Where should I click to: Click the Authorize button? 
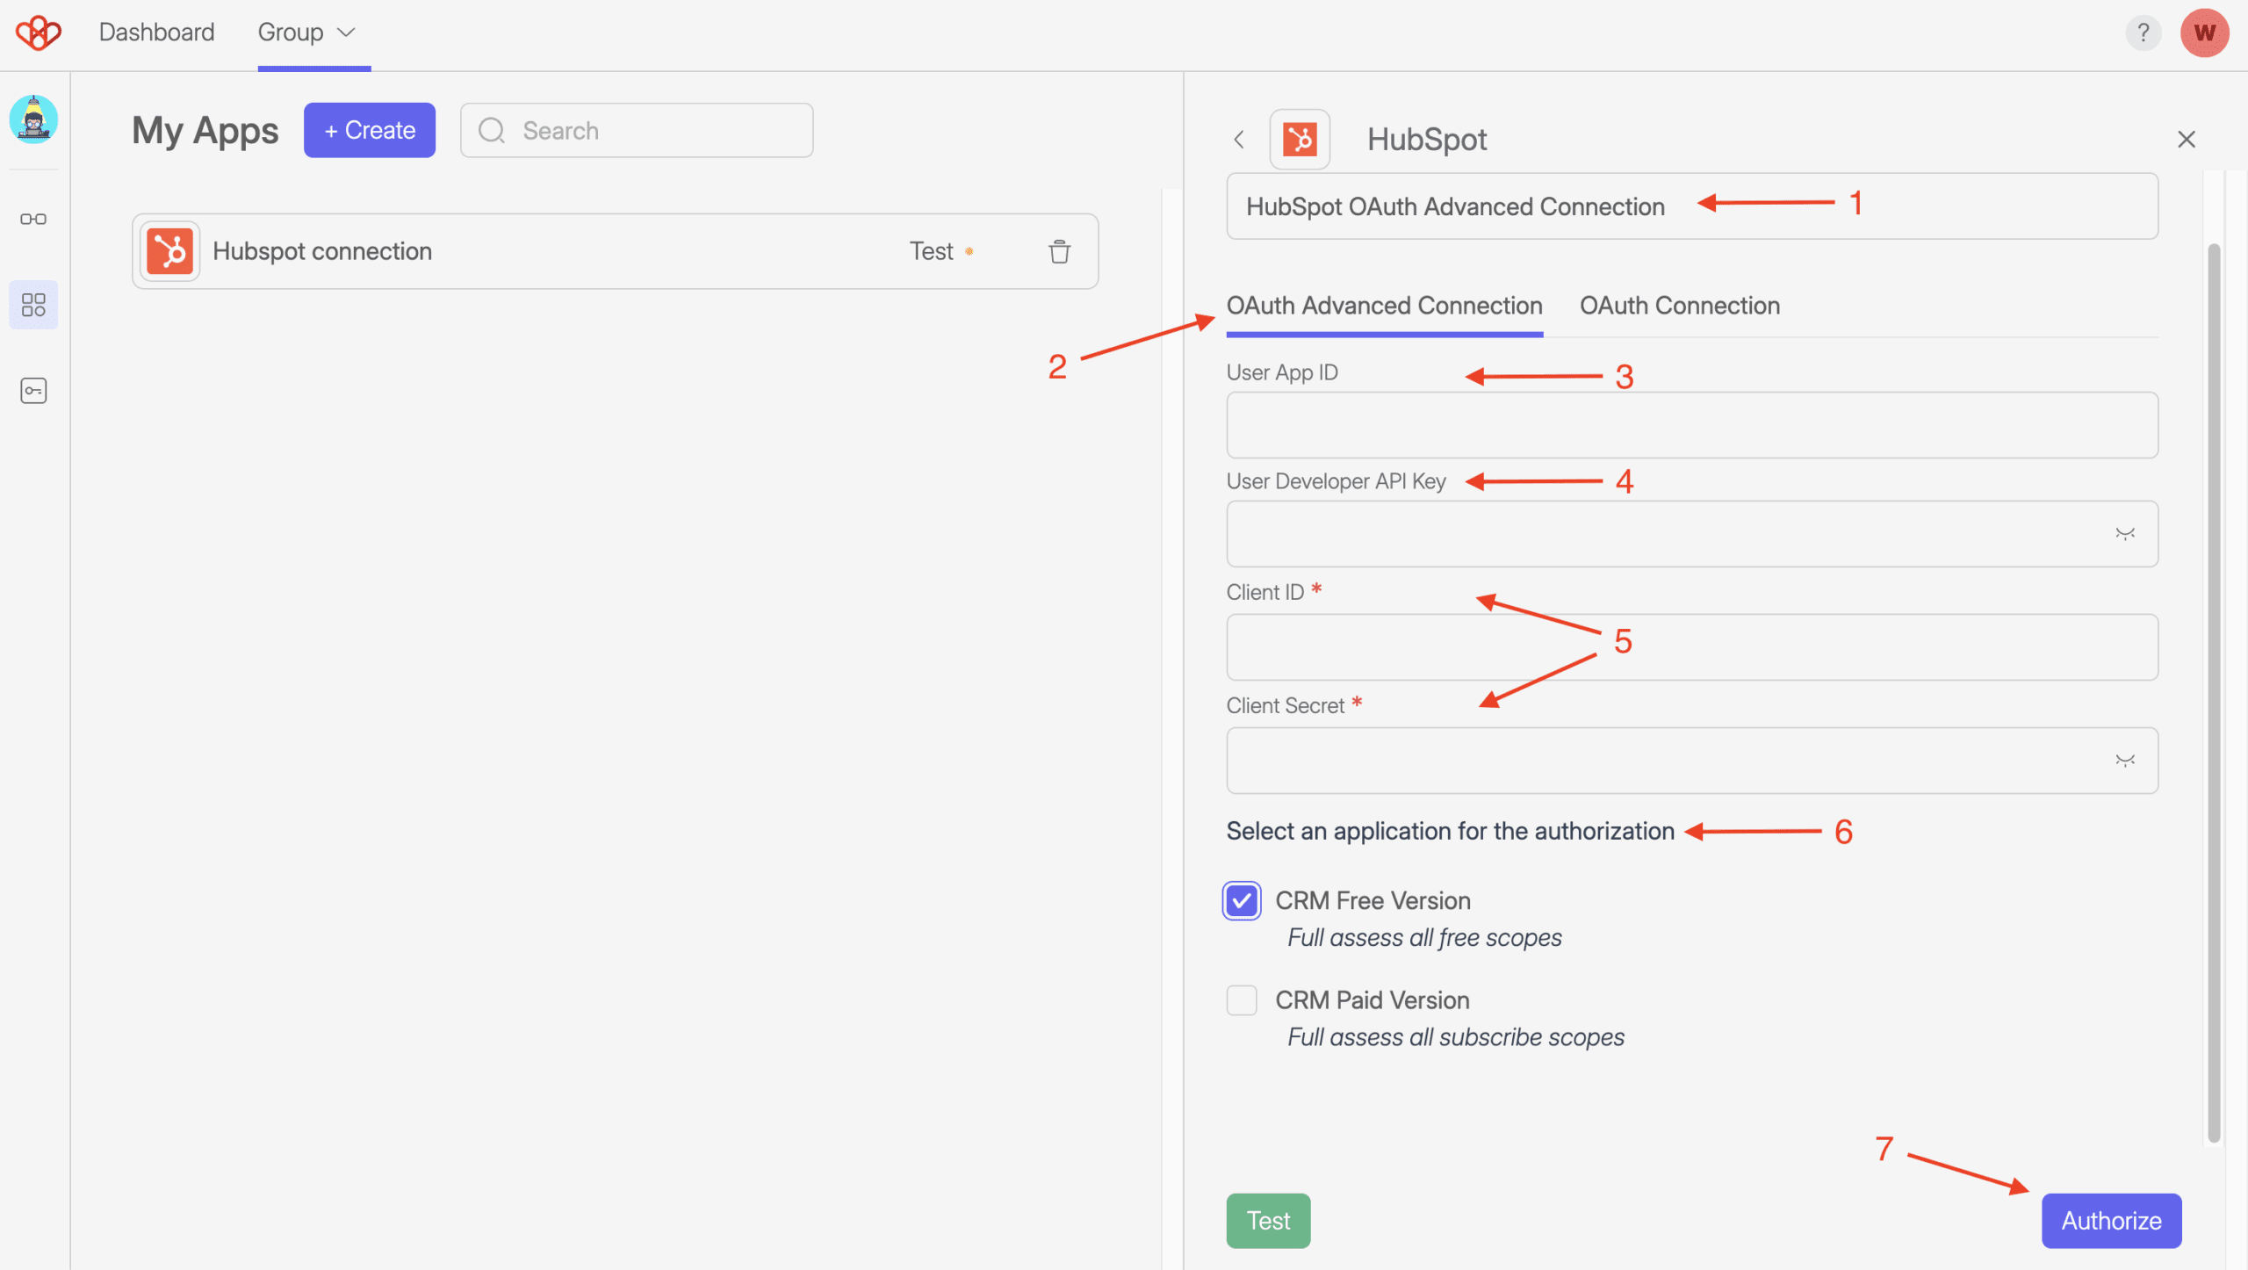tap(2111, 1220)
